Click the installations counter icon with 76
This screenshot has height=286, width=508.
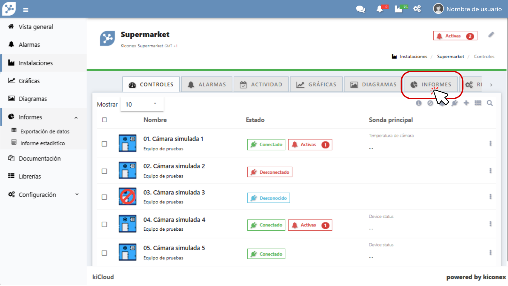[x=399, y=9]
